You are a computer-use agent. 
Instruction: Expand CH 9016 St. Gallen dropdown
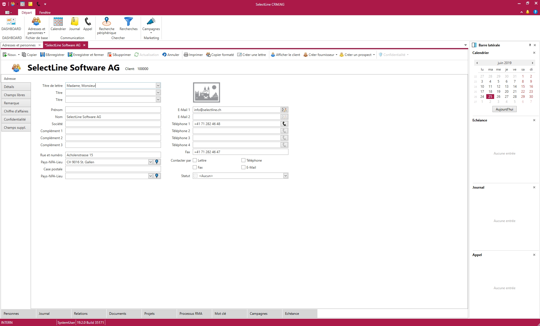[151, 162]
